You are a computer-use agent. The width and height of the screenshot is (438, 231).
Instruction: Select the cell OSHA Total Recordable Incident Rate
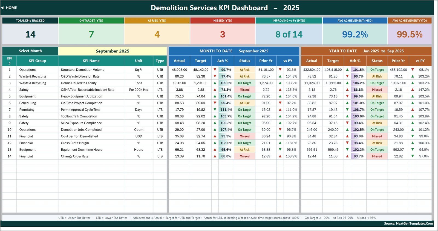[91, 90]
